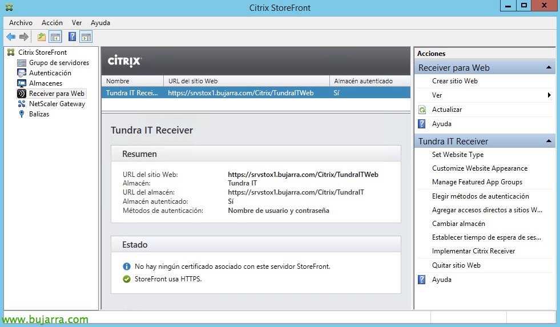The height and width of the screenshot is (327, 560).
Task: Select Receiver para Web tree node
Action: coord(57,94)
